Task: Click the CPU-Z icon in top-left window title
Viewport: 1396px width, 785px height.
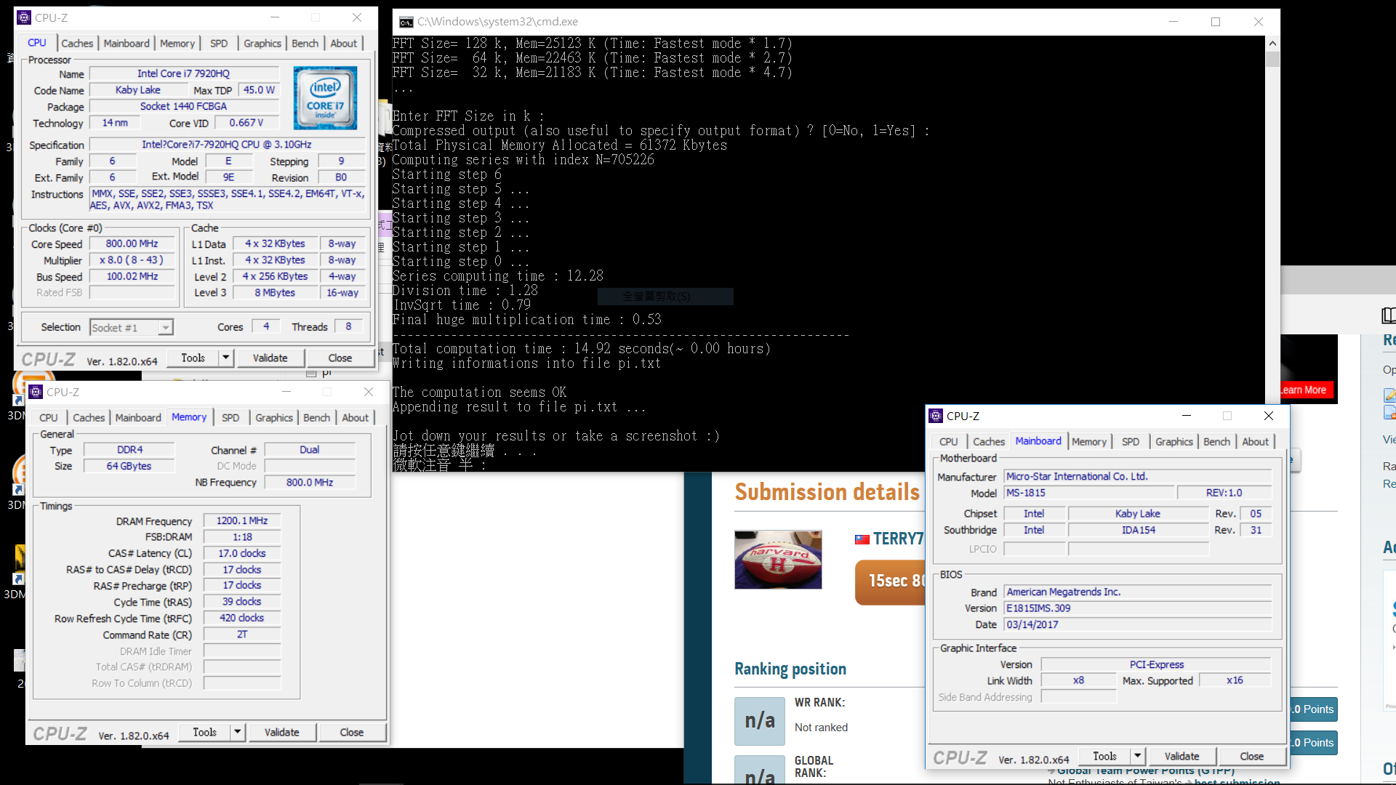Action: [24, 17]
